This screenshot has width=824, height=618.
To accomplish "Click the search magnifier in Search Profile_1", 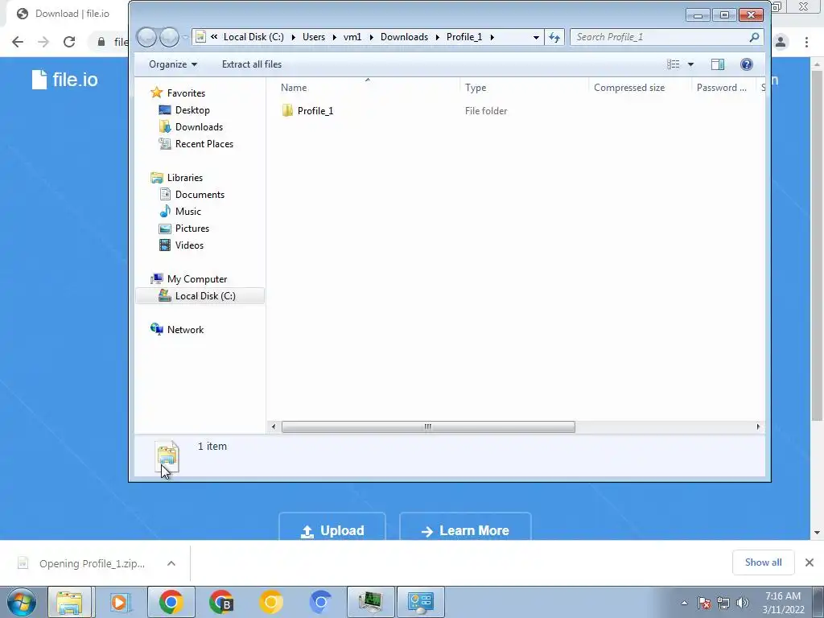I will click(754, 37).
